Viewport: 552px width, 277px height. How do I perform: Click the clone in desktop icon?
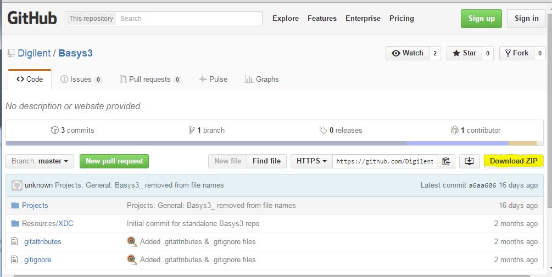coord(469,161)
